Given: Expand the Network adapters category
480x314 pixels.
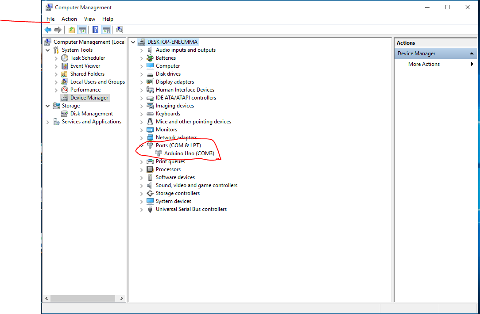Looking at the screenshot, I should [141, 138].
